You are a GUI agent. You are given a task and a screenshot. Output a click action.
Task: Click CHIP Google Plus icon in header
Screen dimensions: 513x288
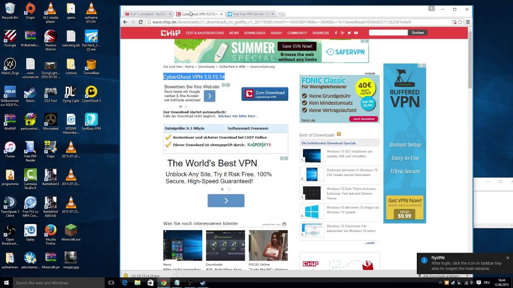click(343, 33)
